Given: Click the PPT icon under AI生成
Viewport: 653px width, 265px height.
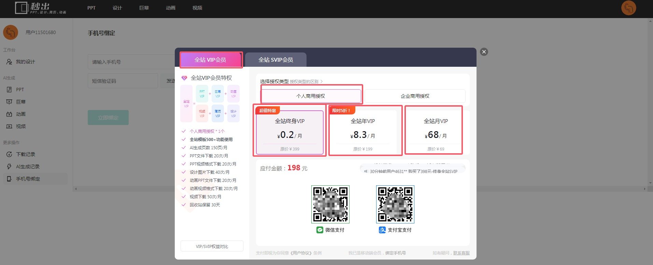Looking at the screenshot, I should click(x=9, y=90).
